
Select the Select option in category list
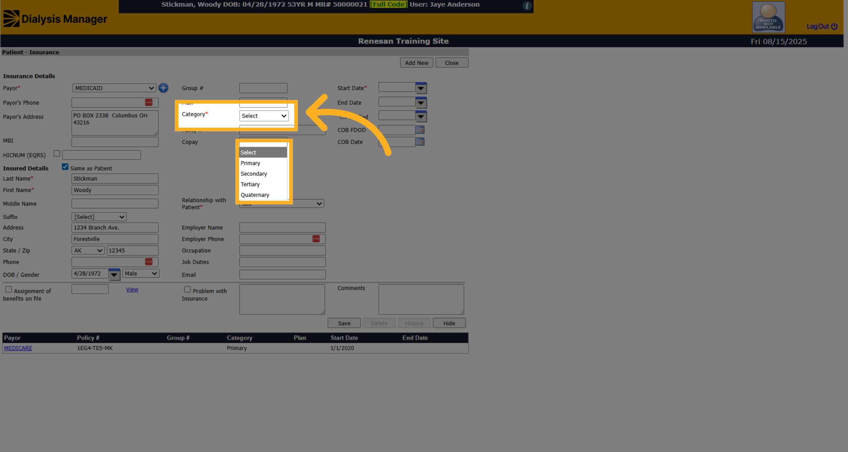point(263,153)
